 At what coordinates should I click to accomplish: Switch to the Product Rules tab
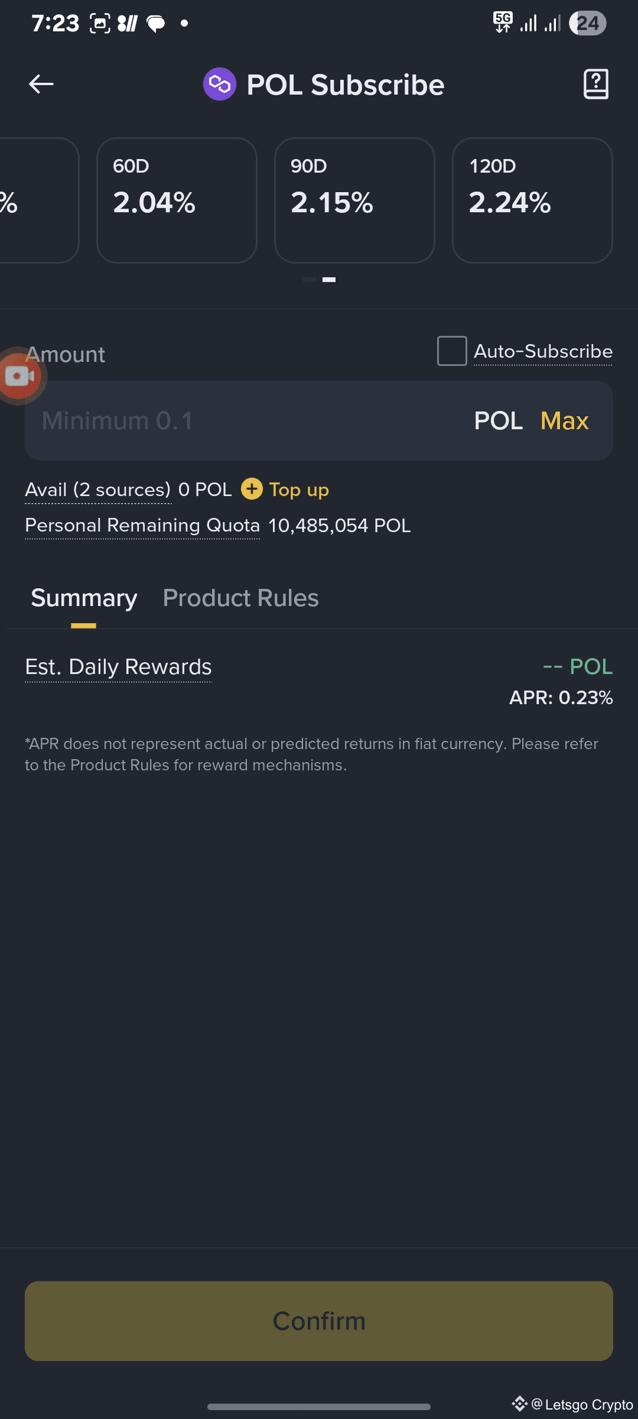click(240, 598)
